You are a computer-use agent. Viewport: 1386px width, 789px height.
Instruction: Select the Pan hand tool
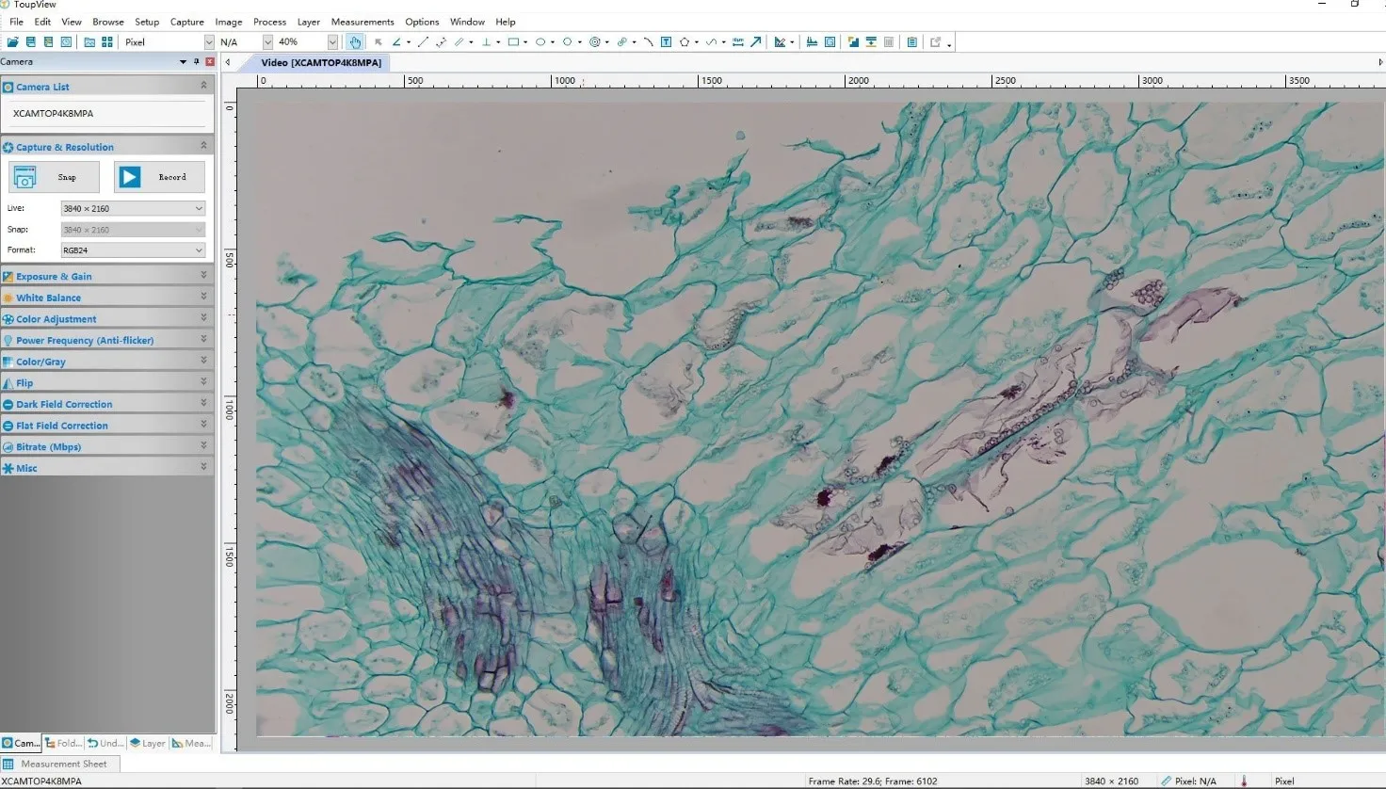tap(355, 42)
